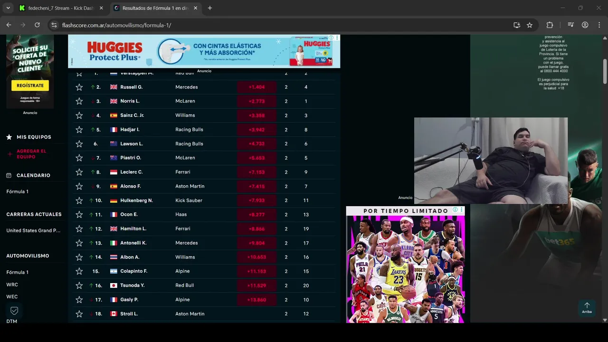Open the Chrome profile icon
The height and width of the screenshot is (342, 608).
pos(585,25)
